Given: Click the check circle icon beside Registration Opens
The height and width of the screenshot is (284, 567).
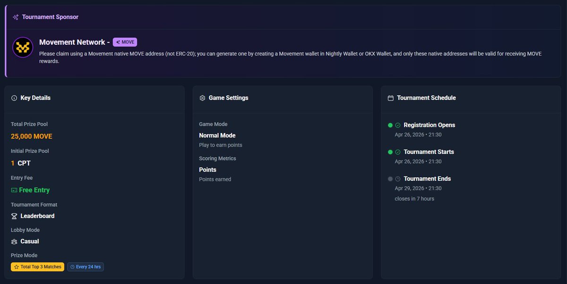Looking at the screenshot, I should coord(398,125).
